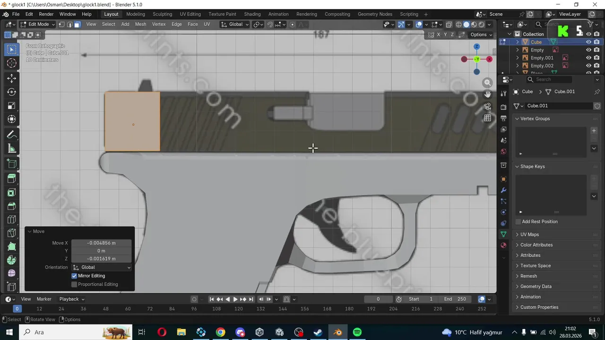Click the Move X value field
This screenshot has height=340, width=605.
pos(101,243)
